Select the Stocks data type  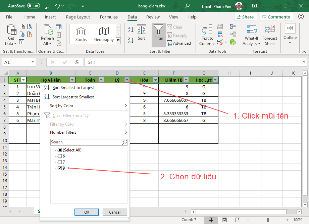coord(81,34)
